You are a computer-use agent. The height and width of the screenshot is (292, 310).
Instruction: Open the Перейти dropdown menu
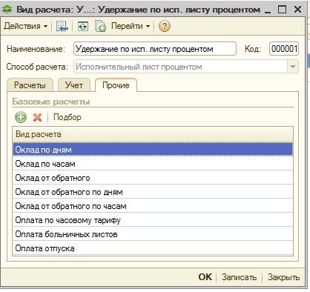click(131, 26)
